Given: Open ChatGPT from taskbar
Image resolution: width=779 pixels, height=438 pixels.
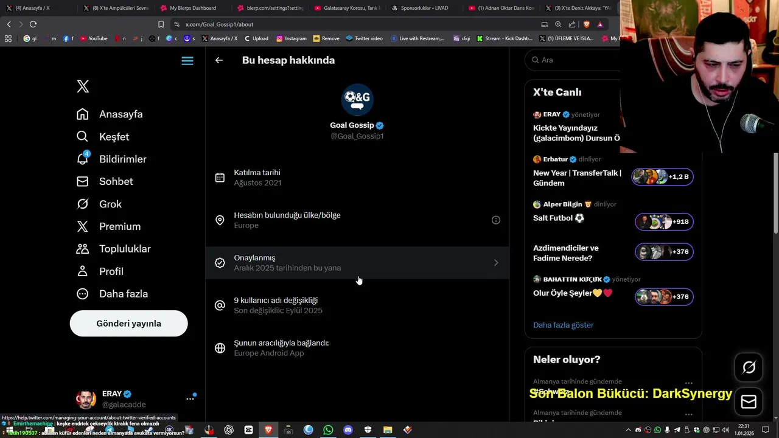Looking at the screenshot, I should point(229,430).
